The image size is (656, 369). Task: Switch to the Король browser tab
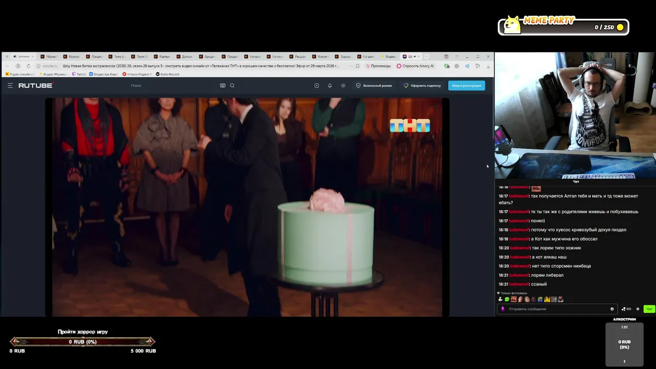pos(72,56)
